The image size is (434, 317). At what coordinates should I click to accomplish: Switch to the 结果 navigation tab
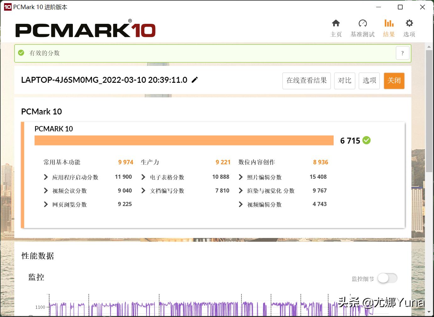pos(389,28)
